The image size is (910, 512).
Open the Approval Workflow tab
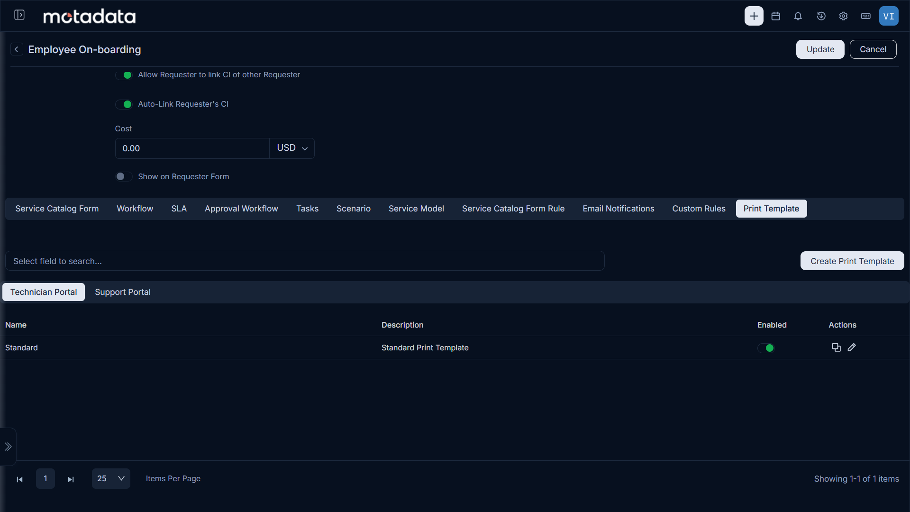(x=241, y=209)
